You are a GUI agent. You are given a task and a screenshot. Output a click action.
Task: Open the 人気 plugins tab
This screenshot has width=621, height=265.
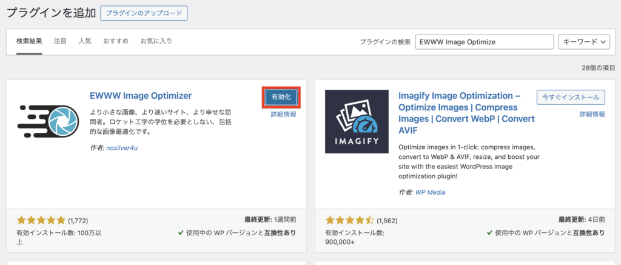(x=85, y=41)
